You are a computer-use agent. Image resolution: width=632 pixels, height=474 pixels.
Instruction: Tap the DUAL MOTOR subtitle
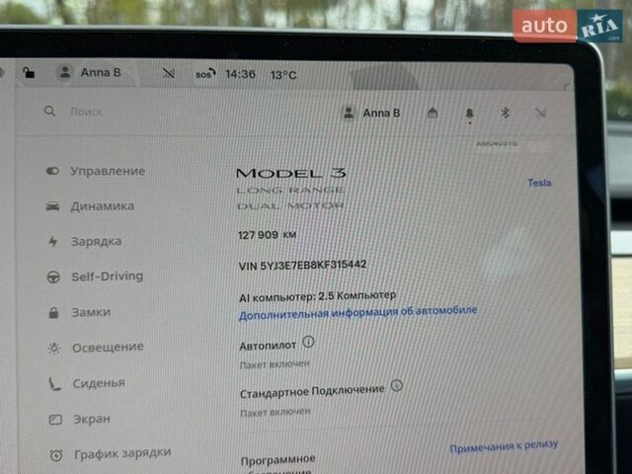[290, 206]
